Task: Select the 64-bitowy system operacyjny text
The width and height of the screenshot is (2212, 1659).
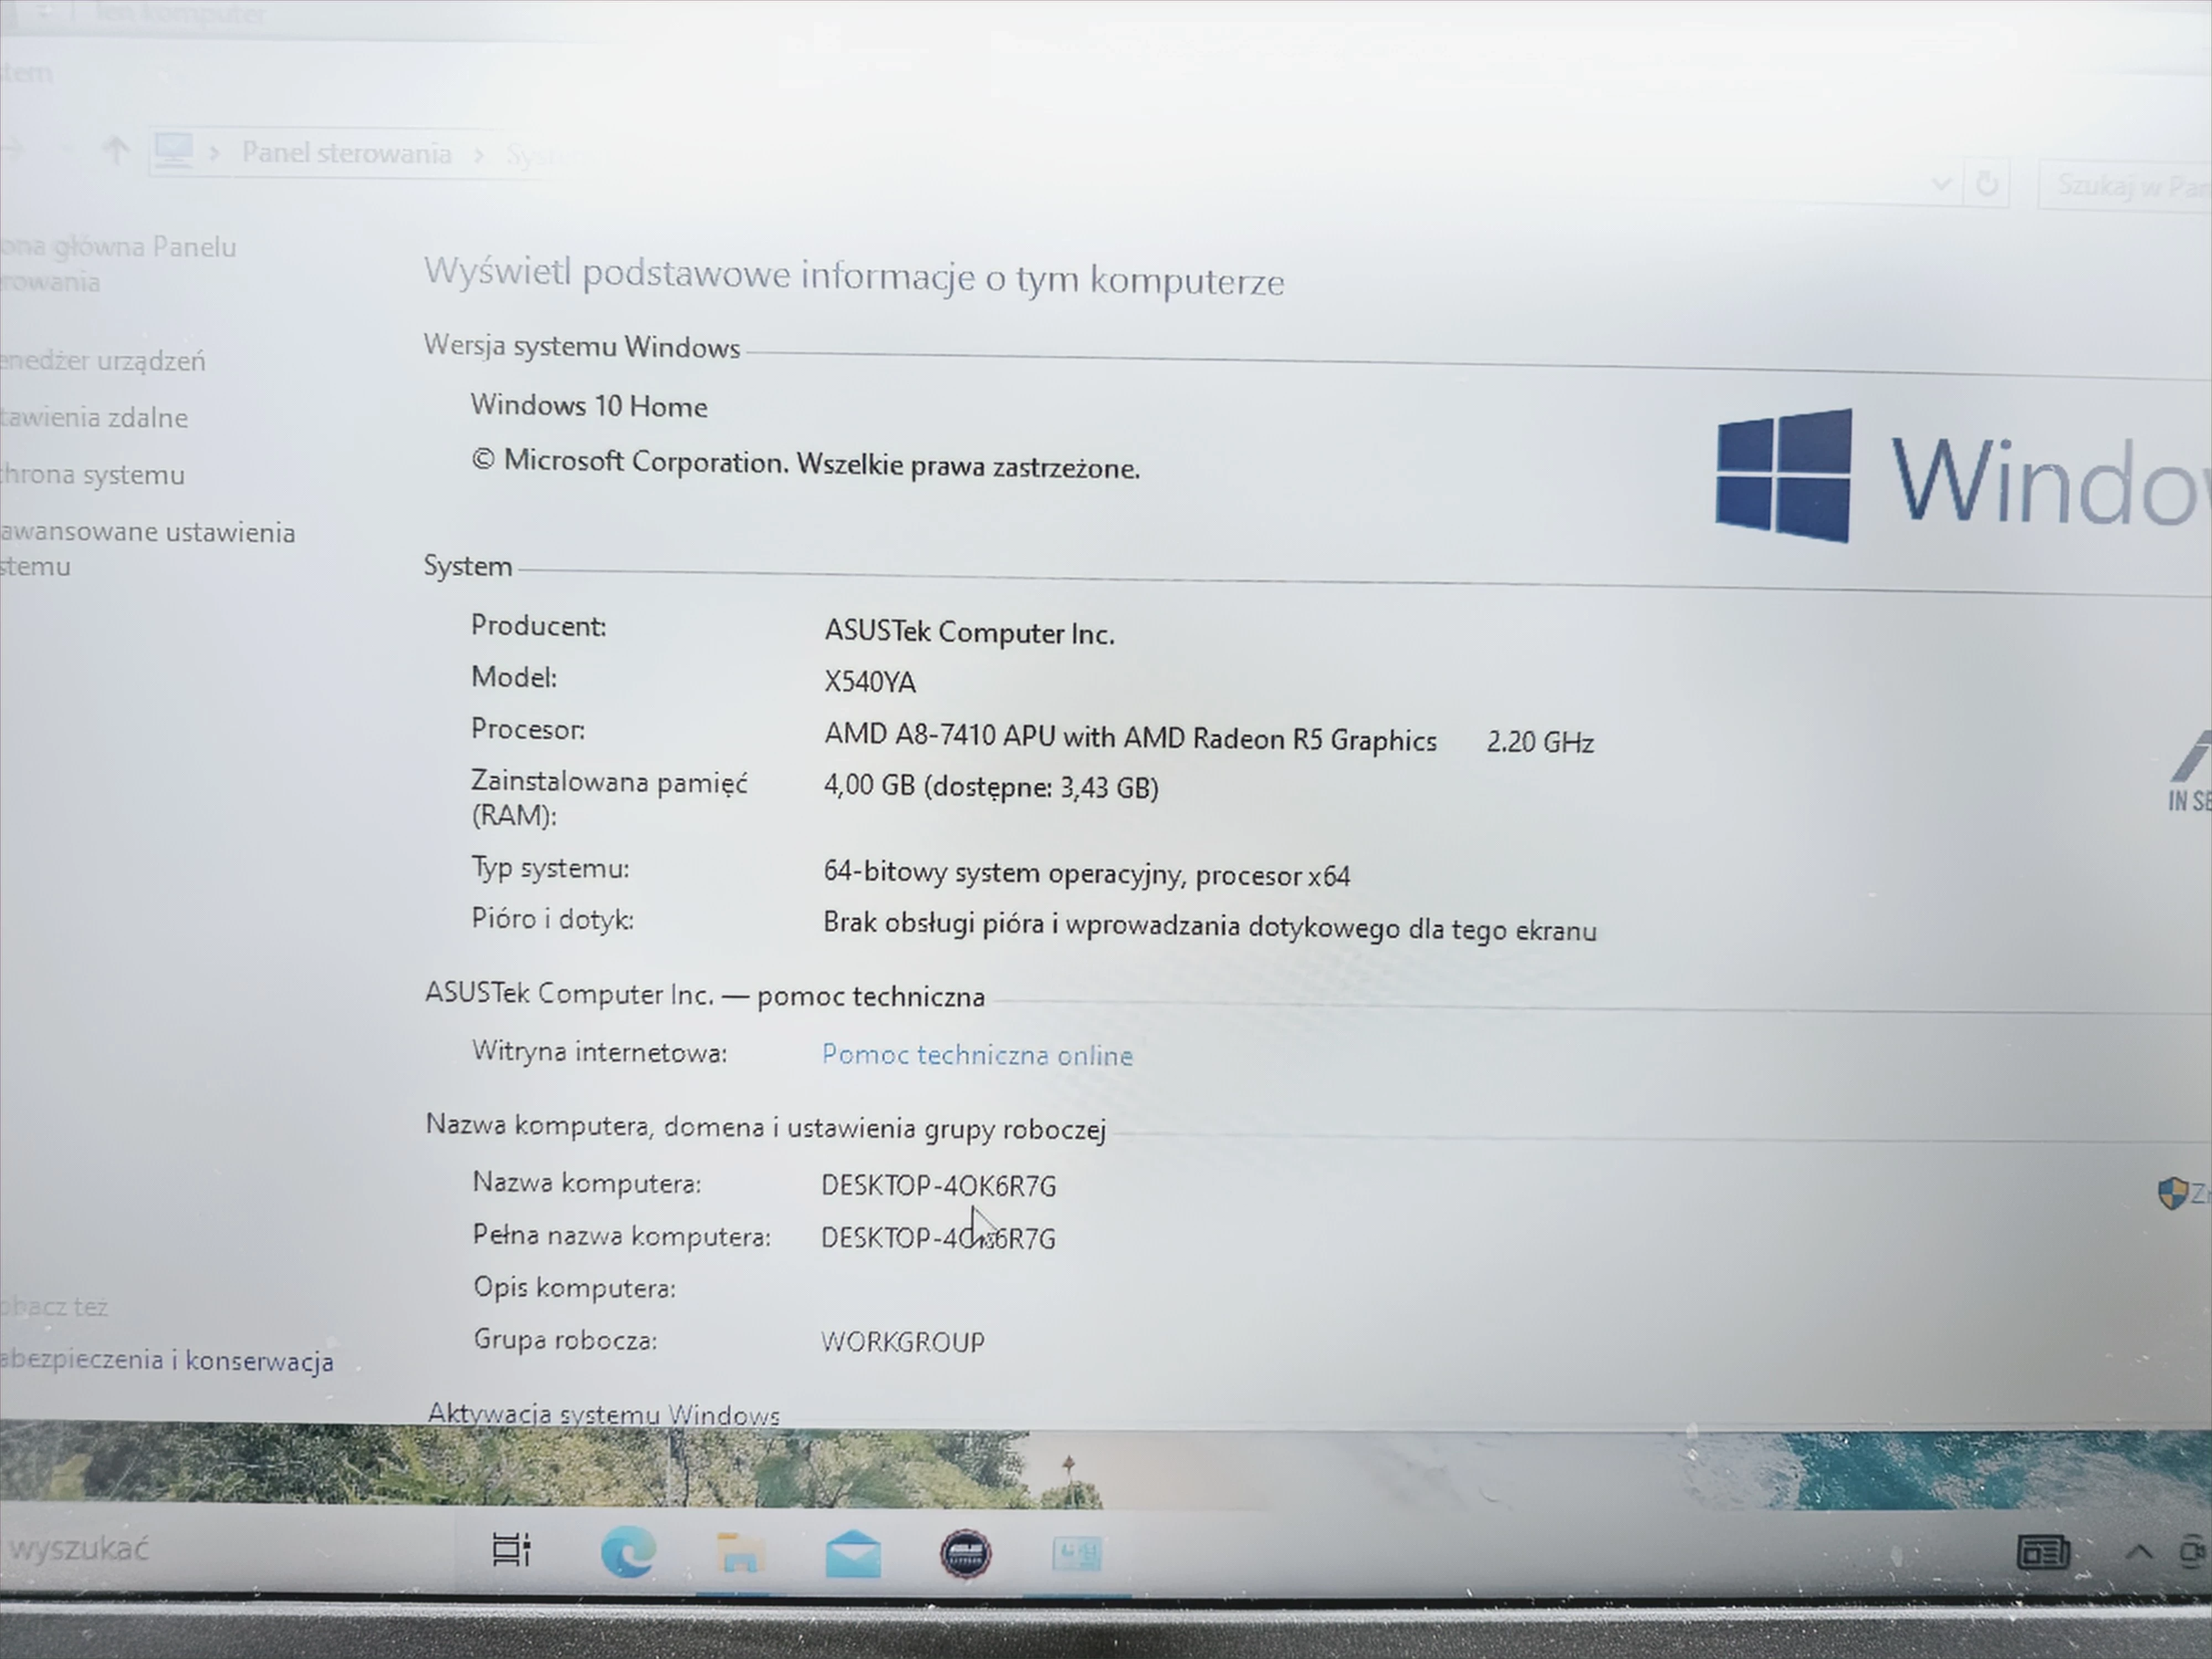Action: [x=1087, y=875]
